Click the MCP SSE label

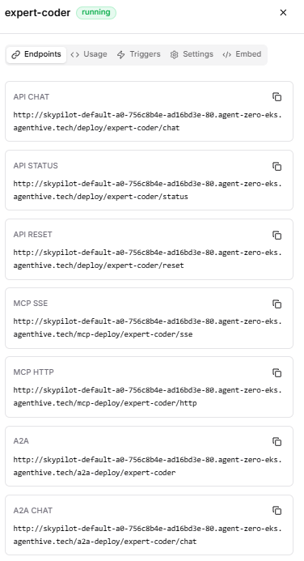[x=31, y=303]
